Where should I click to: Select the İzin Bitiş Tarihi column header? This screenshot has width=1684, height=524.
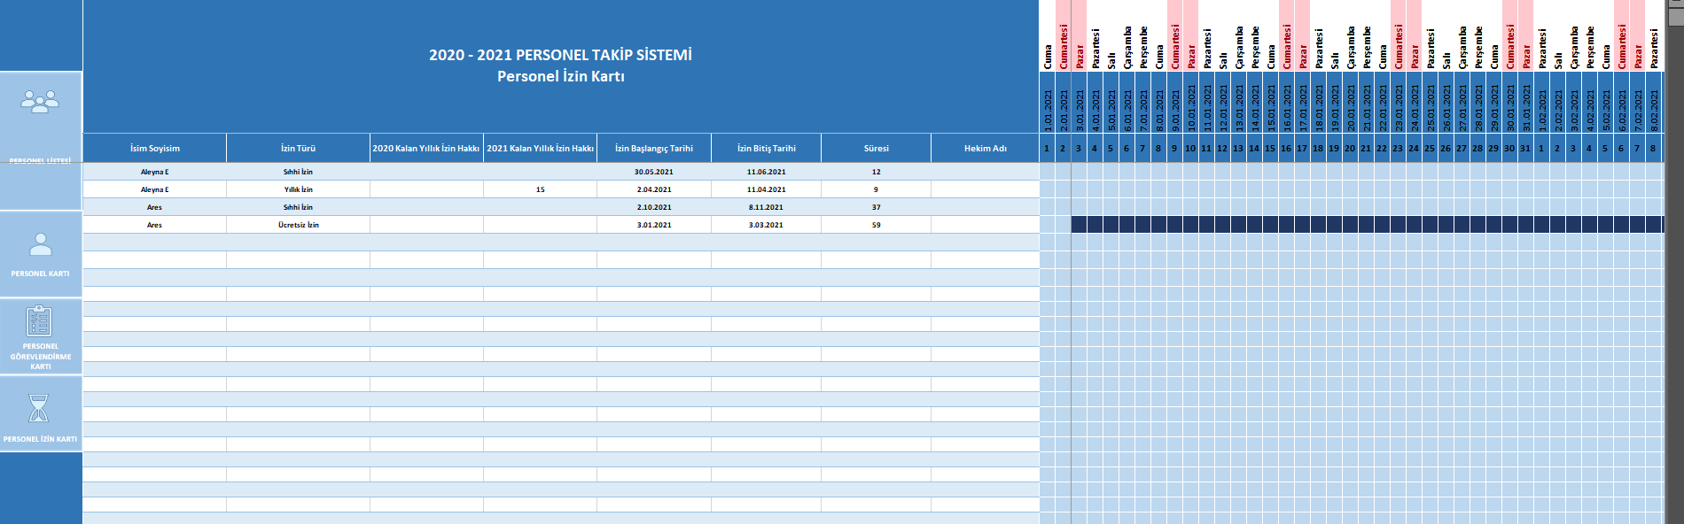[x=767, y=148]
